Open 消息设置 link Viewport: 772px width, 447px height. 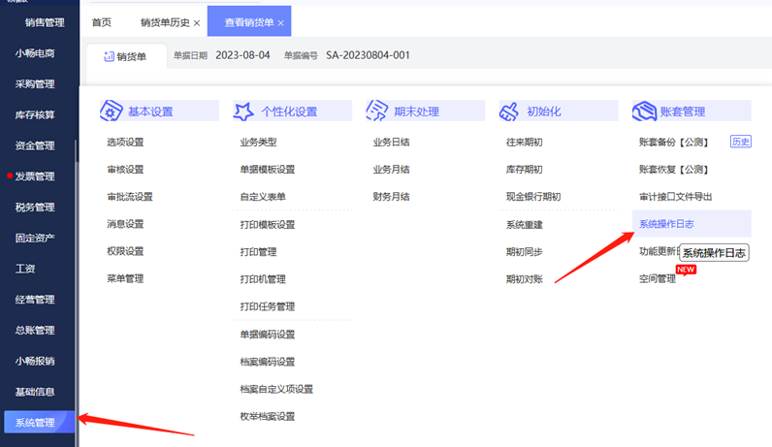[125, 224]
